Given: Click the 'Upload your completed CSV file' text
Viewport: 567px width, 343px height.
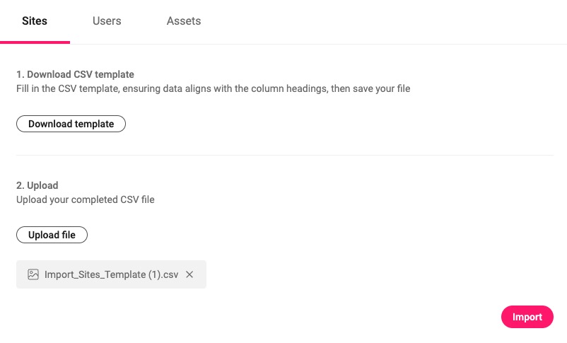Looking at the screenshot, I should [x=86, y=199].
